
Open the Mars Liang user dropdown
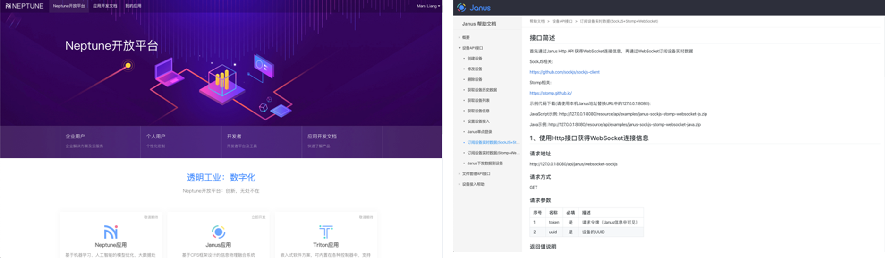click(x=428, y=6)
